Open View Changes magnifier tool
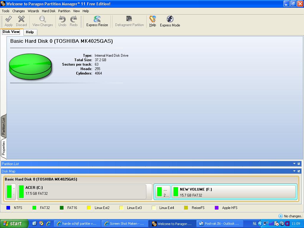Screen dimensions: 304x228 coord(43,19)
